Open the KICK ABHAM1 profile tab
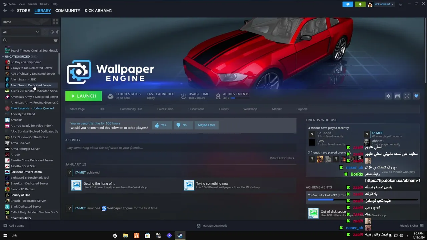The width and height of the screenshot is (427, 240). point(98,11)
